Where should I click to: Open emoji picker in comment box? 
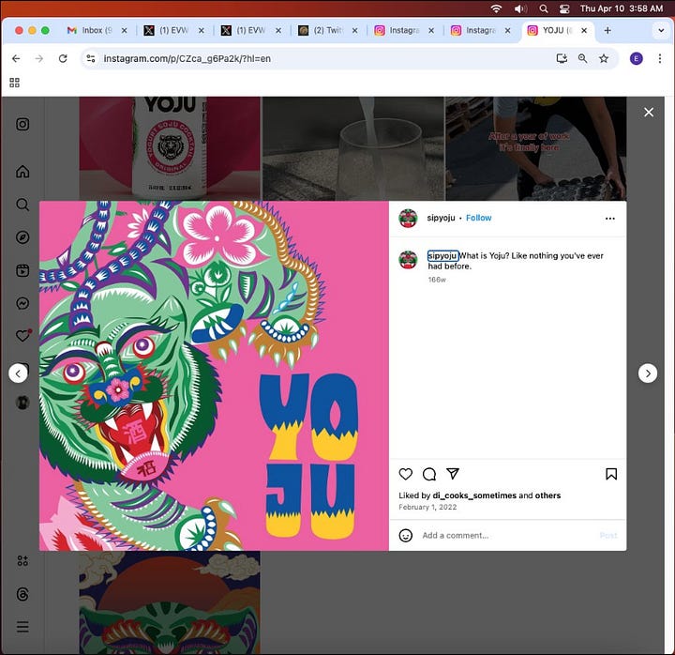click(x=406, y=536)
